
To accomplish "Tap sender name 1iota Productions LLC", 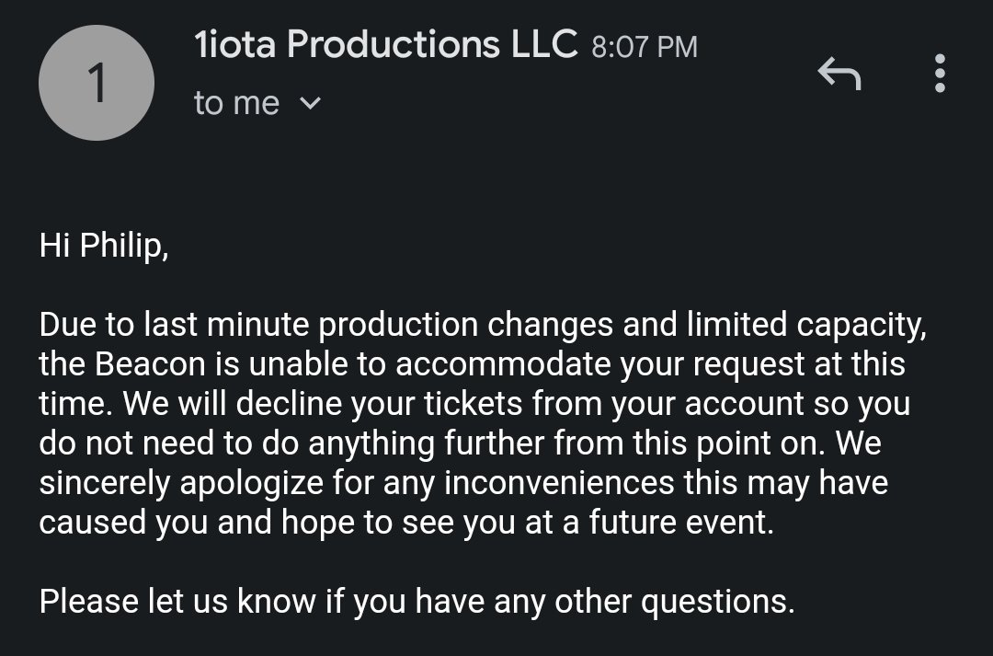I will tap(386, 45).
